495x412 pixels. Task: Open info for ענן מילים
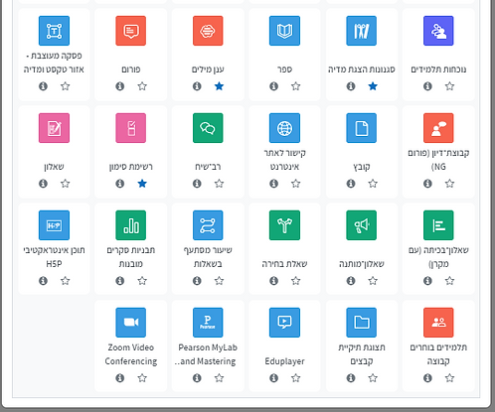(197, 86)
